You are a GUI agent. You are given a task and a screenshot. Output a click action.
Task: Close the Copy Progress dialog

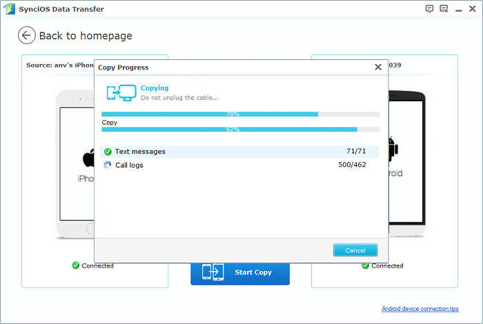click(377, 68)
